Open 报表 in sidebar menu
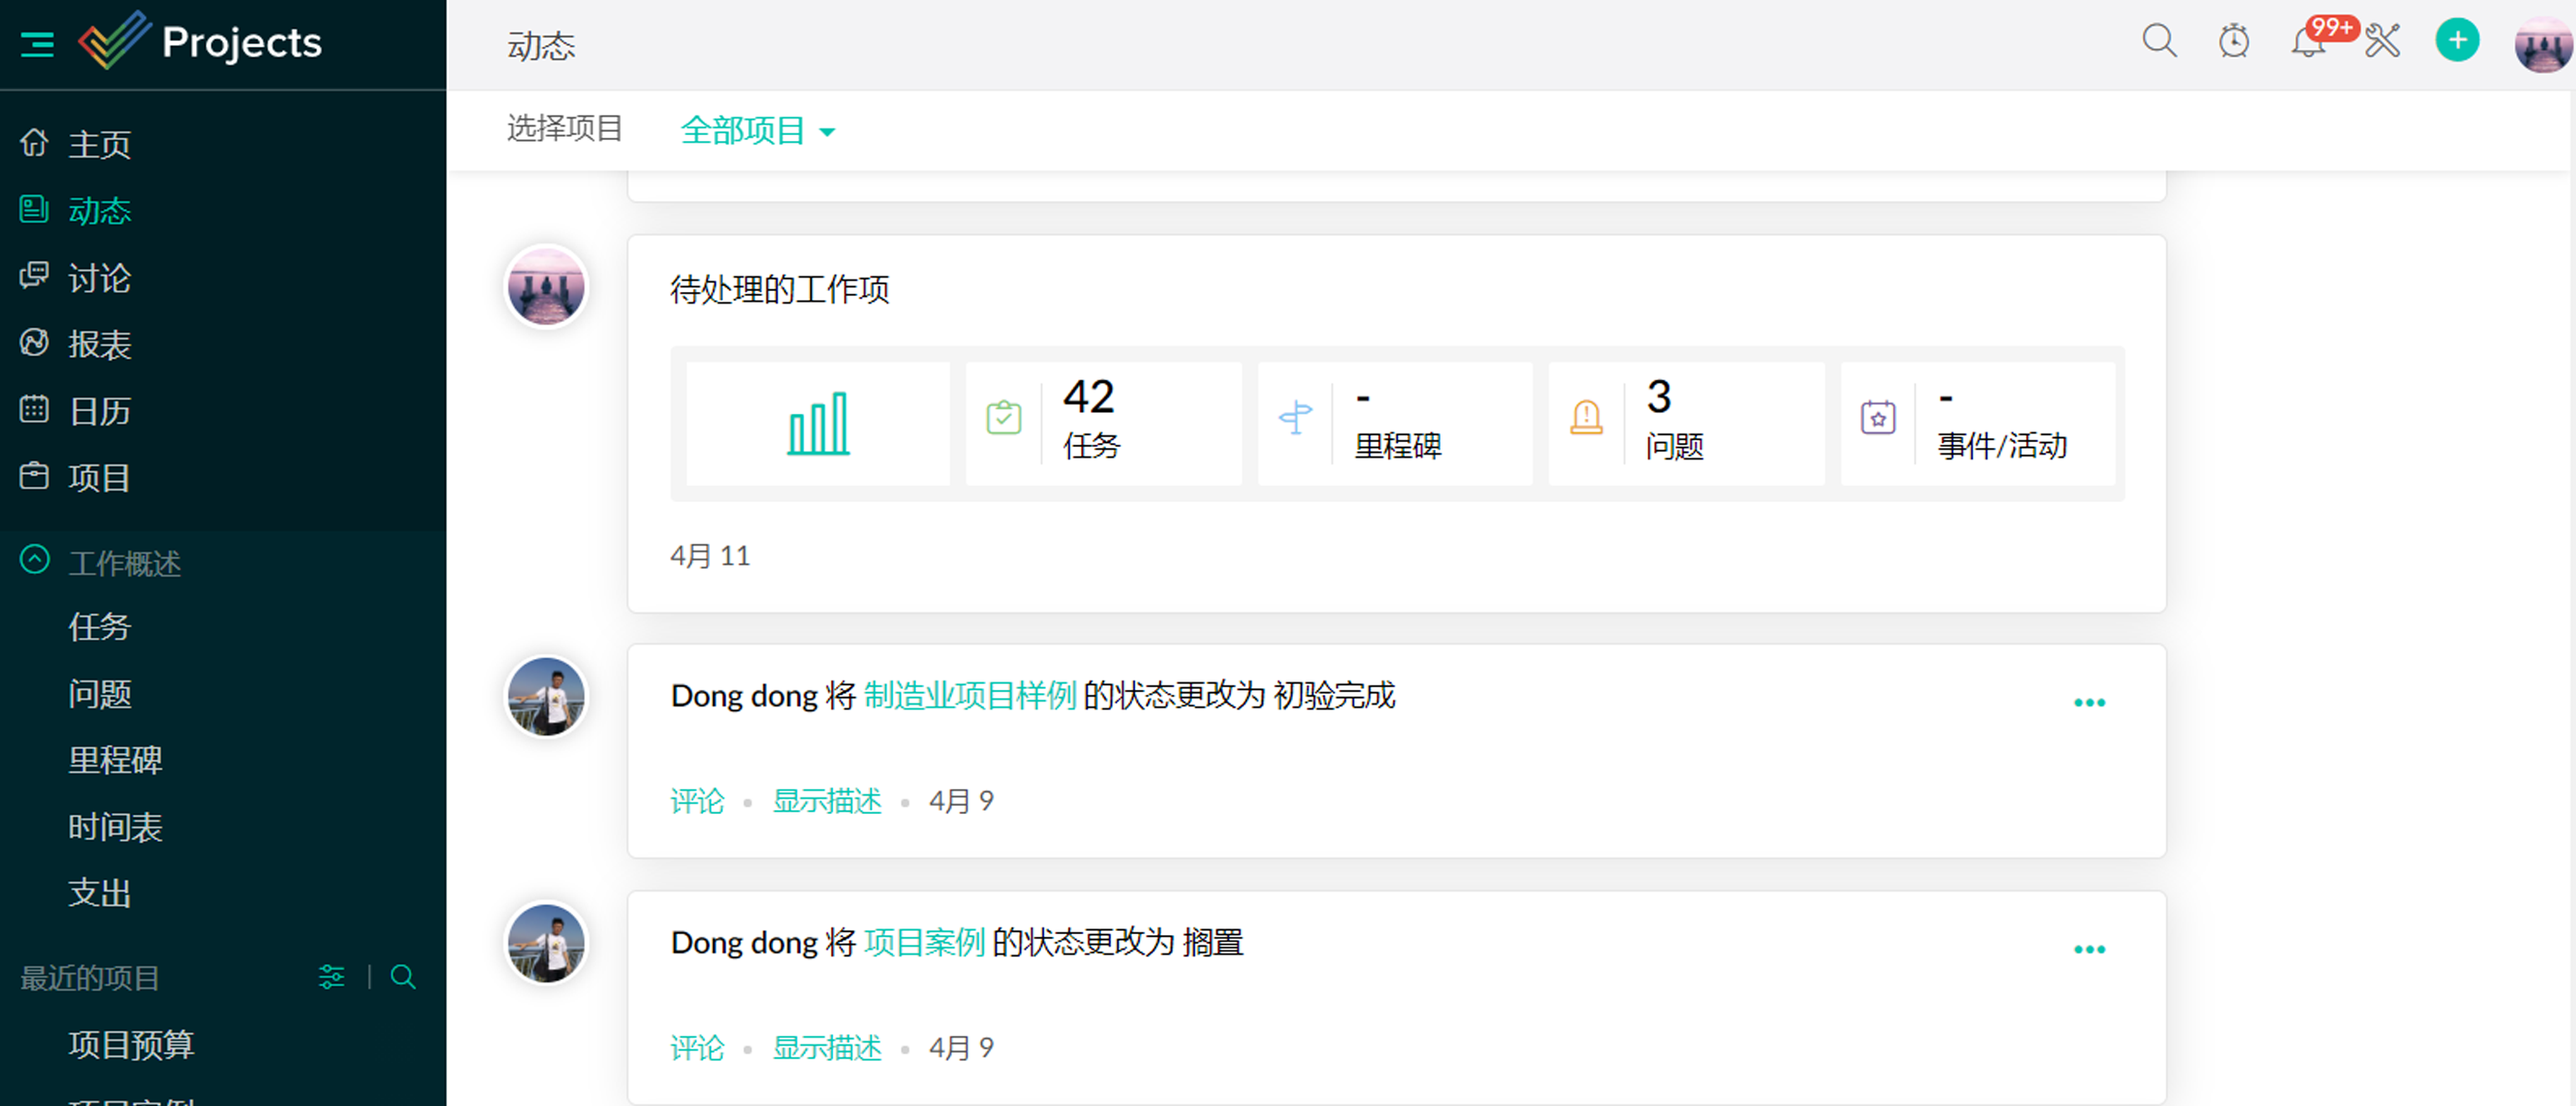The image size is (2576, 1106). click(x=98, y=344)
